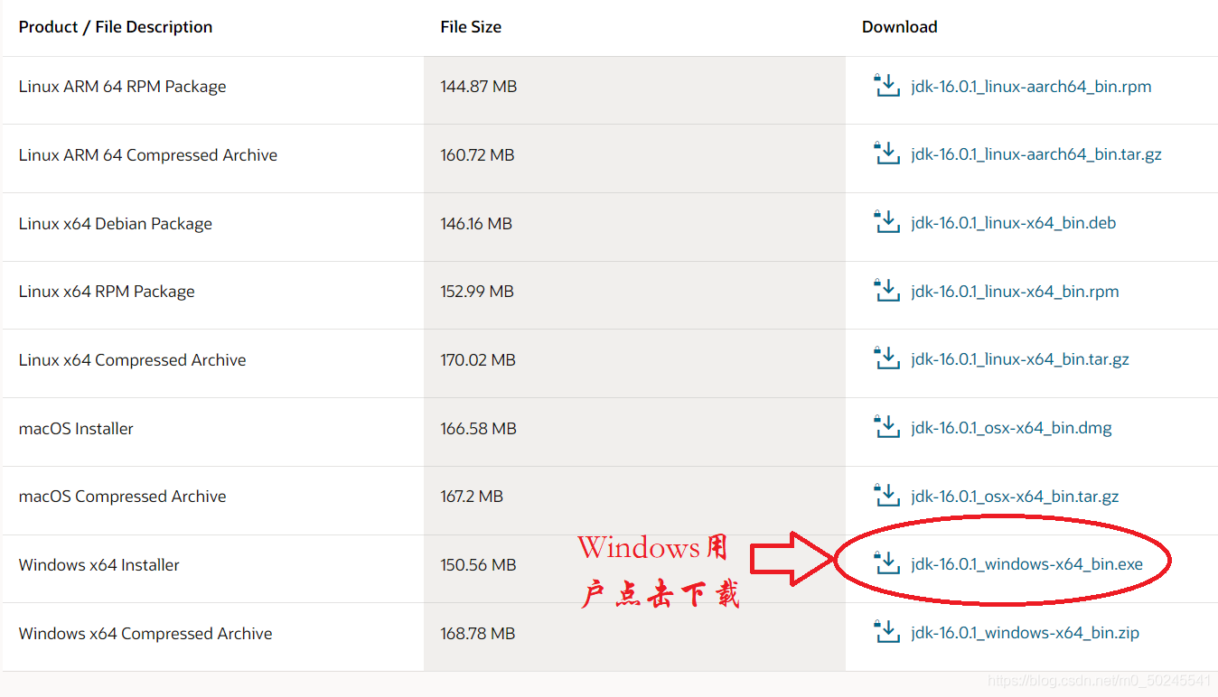Select Linux x64 RPM Package text

click(107, 292)
